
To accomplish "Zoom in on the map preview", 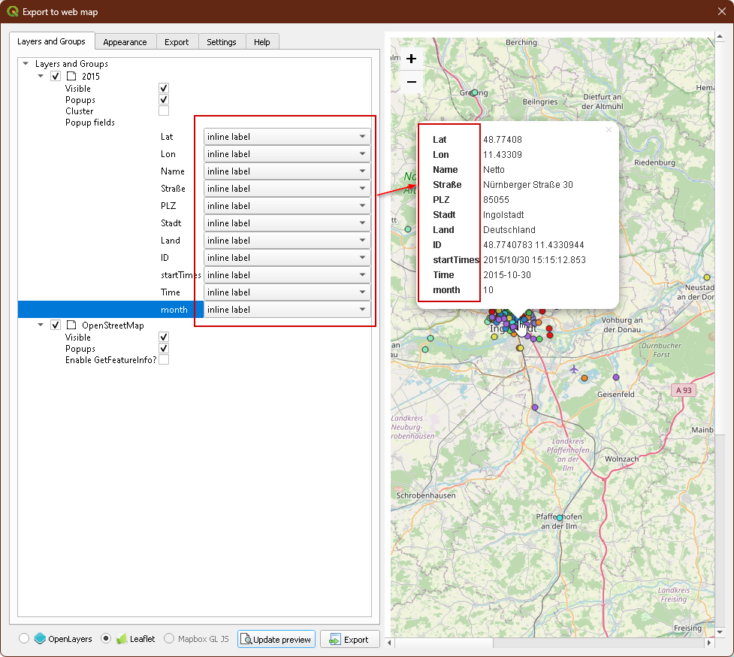I will pyautogui.click(x=411, y=59).
